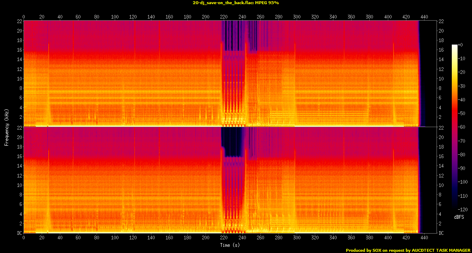Click the "220" tick on the top time axis
Image resolution: width=472 pixels, height=253 pixels.
224,17
